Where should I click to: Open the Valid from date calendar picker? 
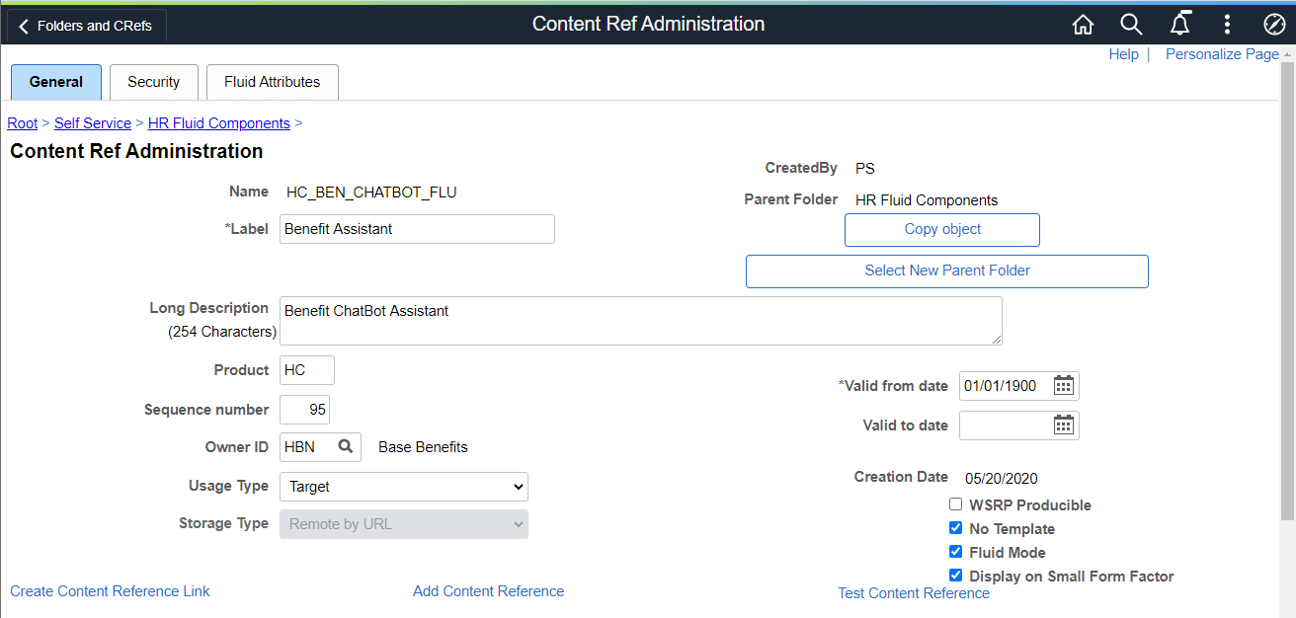click(1064, 385)
